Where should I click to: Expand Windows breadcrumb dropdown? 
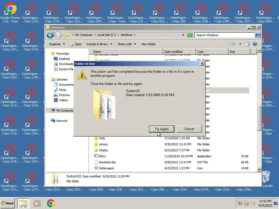click(x=135, y=35)
